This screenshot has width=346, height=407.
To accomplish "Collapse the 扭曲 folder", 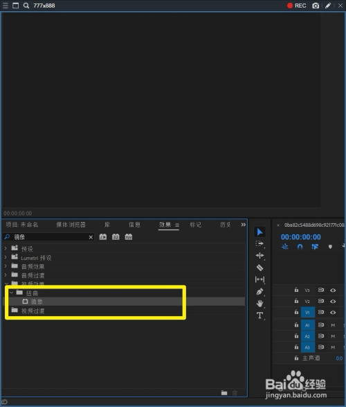I will tap(11, 293).
